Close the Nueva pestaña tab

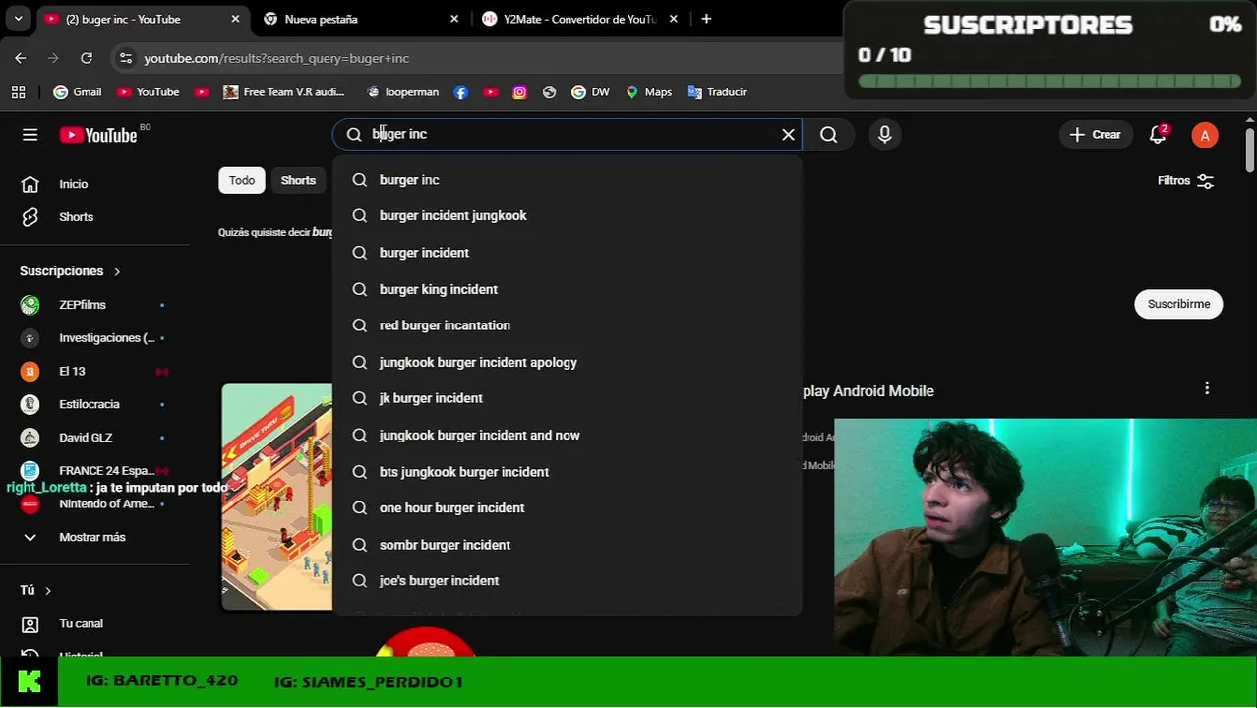[453, 19]
